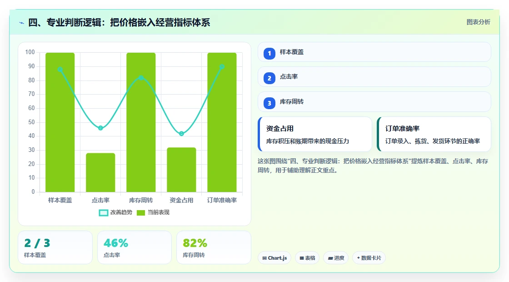The height and width of the screenshot is (282, 509).
Task: Click the 库存周转 x-axis label
Action: point(141,201)
